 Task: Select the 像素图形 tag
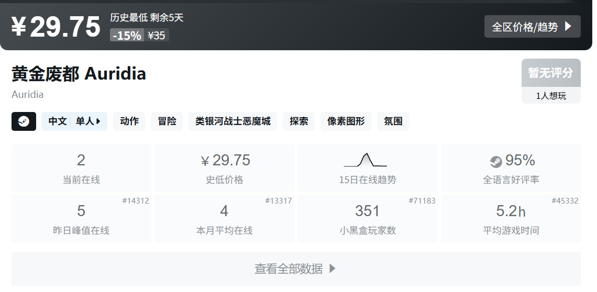tap(346, 121)
